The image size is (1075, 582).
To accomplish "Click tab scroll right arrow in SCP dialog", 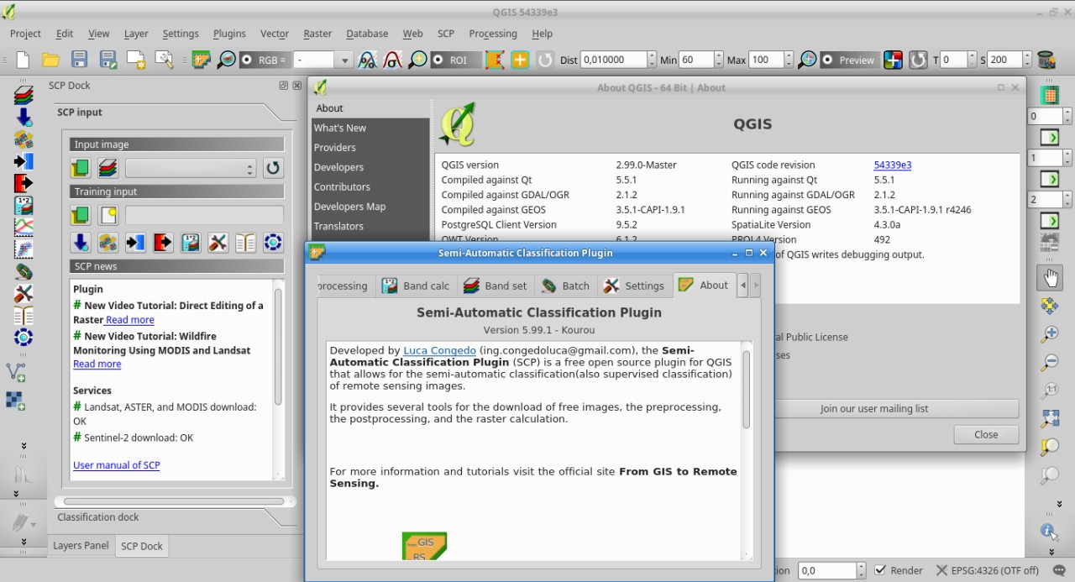I will [755, 286].
